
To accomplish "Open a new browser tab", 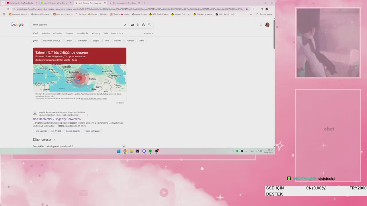I will (144, 3).
